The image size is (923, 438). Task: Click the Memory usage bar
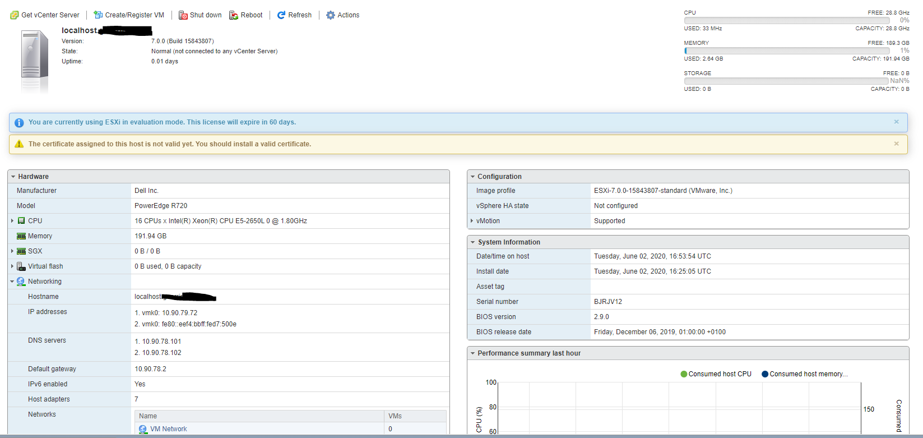pyautogui.click(x=786, y=50)
